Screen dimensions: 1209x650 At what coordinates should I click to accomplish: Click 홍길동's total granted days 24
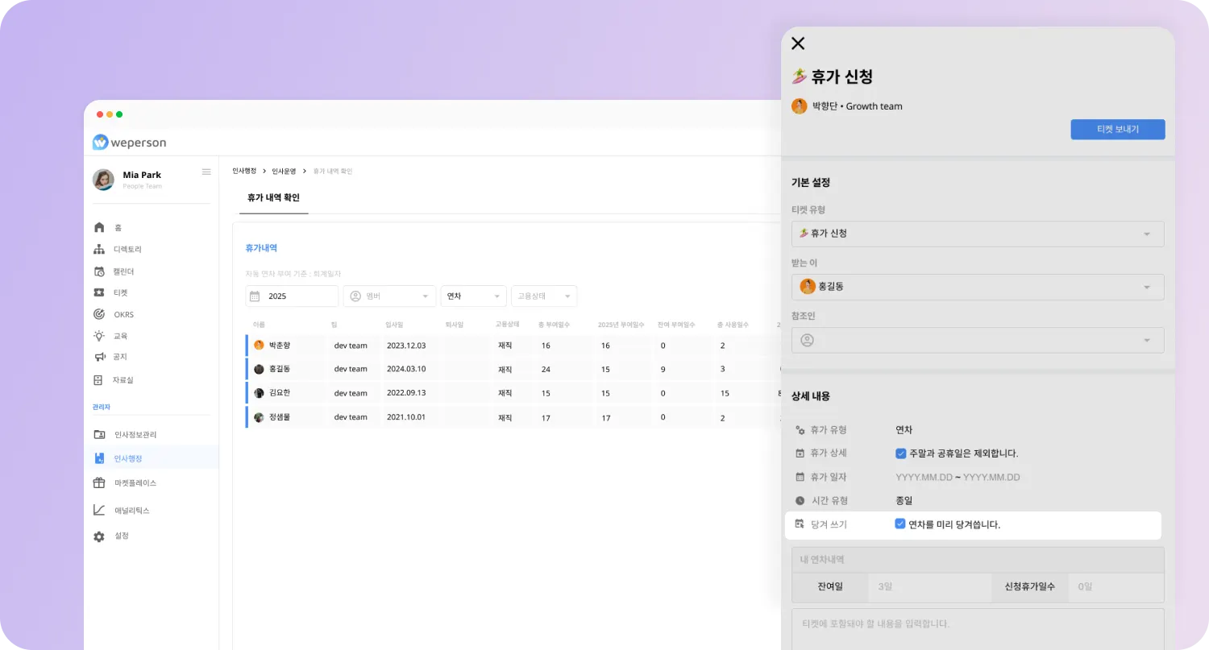[546, 369]
